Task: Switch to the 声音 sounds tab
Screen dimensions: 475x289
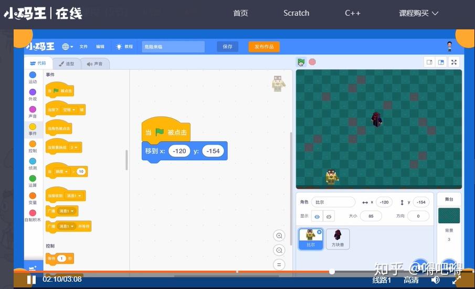Action: 95,64
